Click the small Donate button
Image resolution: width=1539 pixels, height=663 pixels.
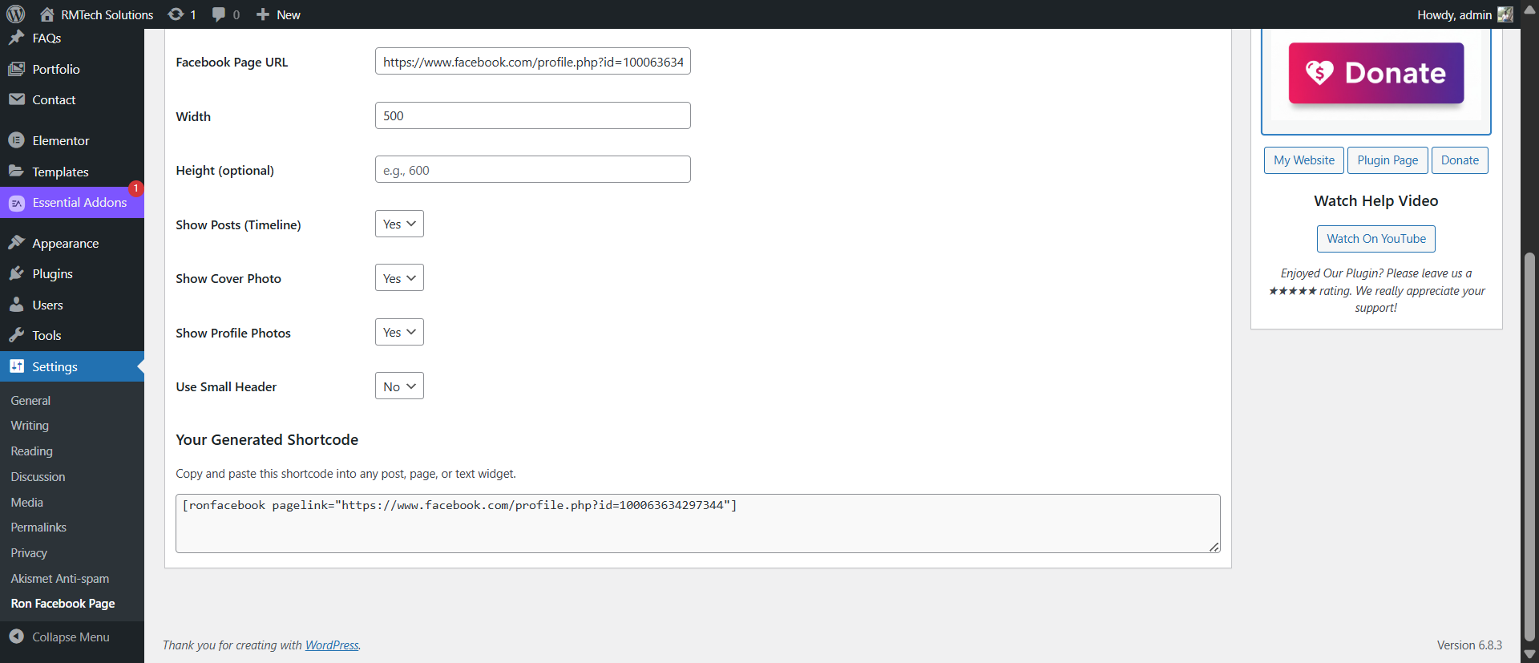[x=1460, y=160]
